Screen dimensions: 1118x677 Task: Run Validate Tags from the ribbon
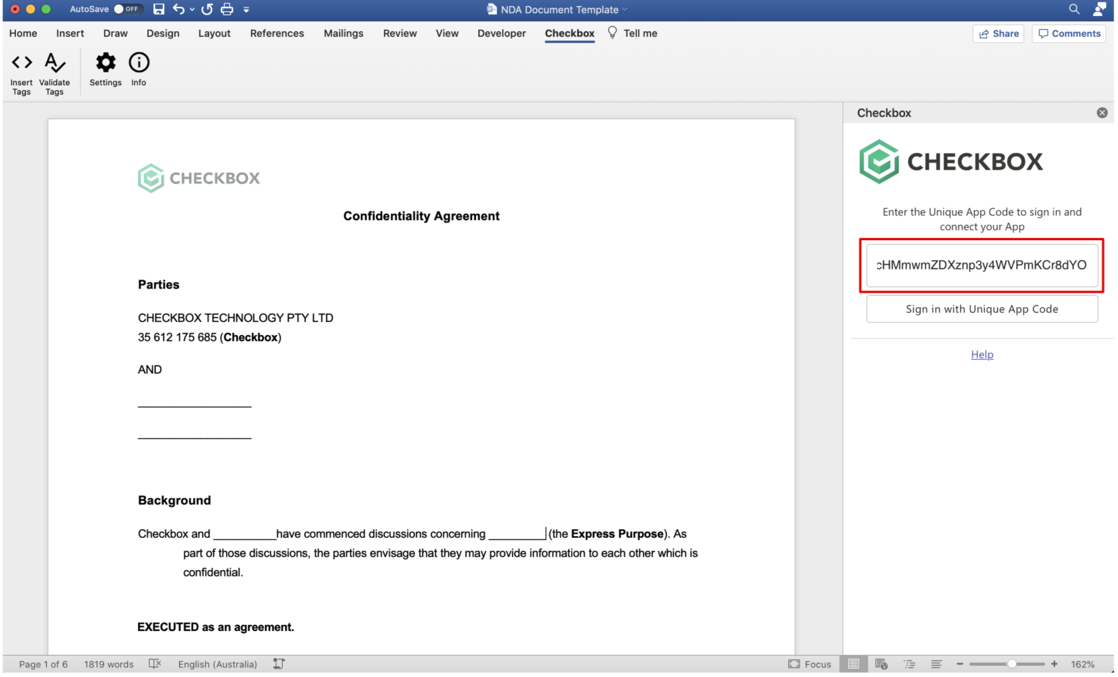pyautogui.click(x=55, y=74)
